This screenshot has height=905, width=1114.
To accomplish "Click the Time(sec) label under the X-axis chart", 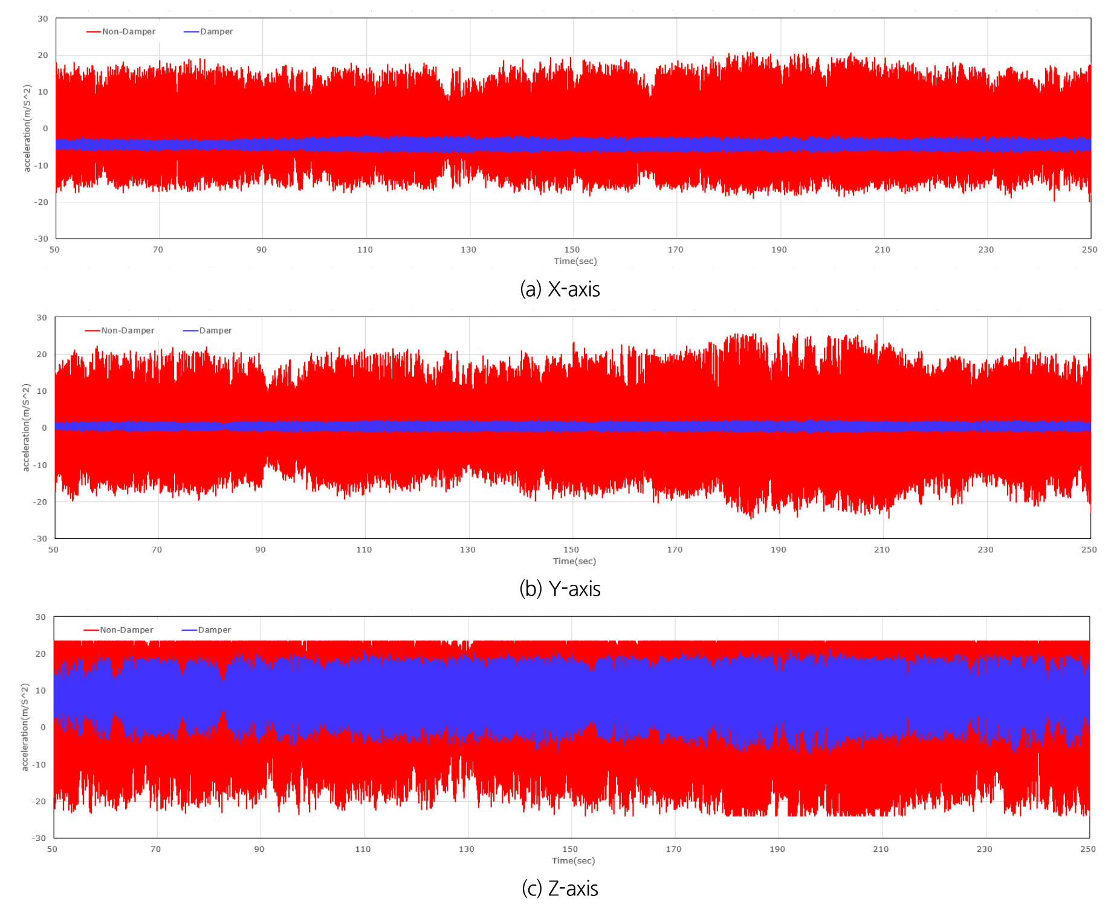I will tap(575, 261).
